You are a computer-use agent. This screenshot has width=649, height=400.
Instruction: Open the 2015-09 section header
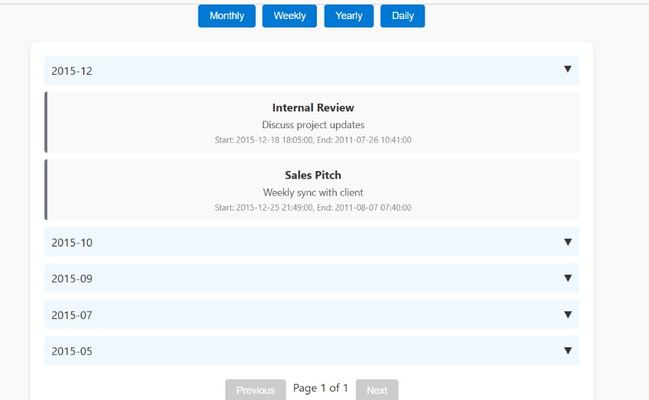pos(312,278)
